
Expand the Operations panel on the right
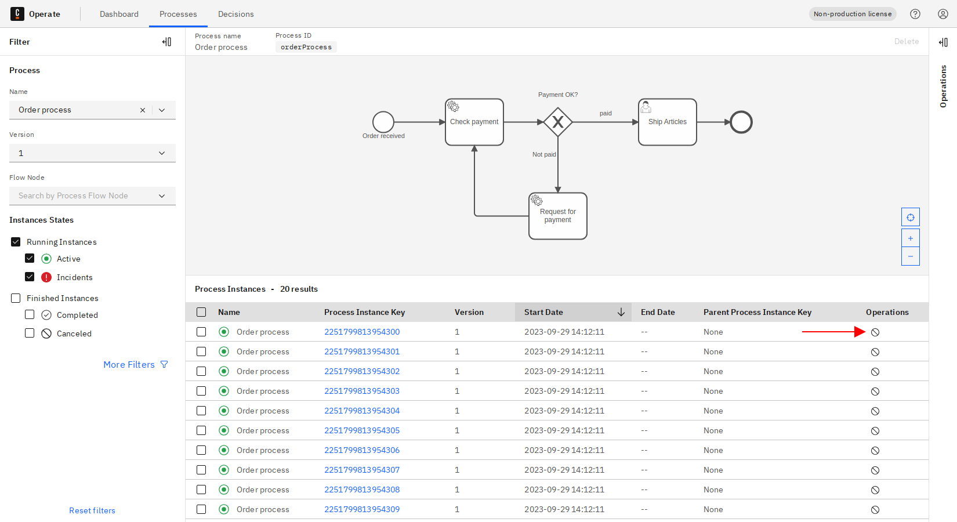pos(942,42)
